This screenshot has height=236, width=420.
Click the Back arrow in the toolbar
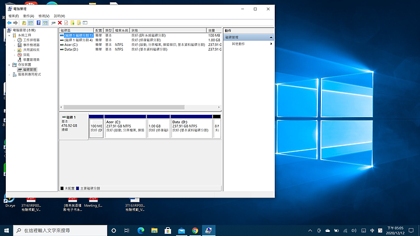[9, 23]
